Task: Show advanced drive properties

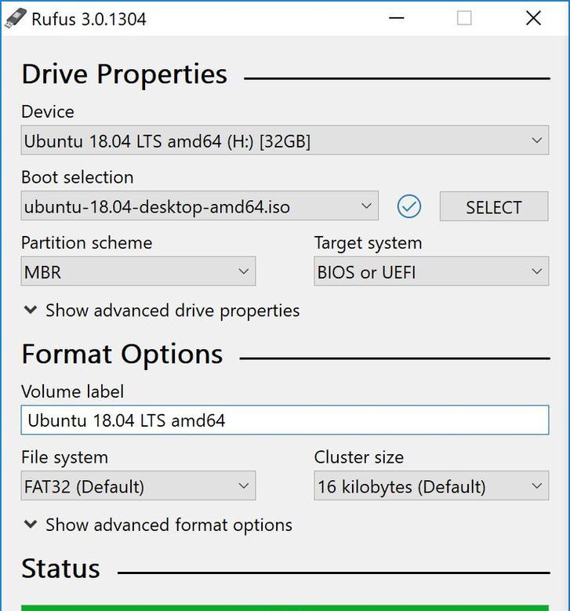Action: tap(172, 311)
